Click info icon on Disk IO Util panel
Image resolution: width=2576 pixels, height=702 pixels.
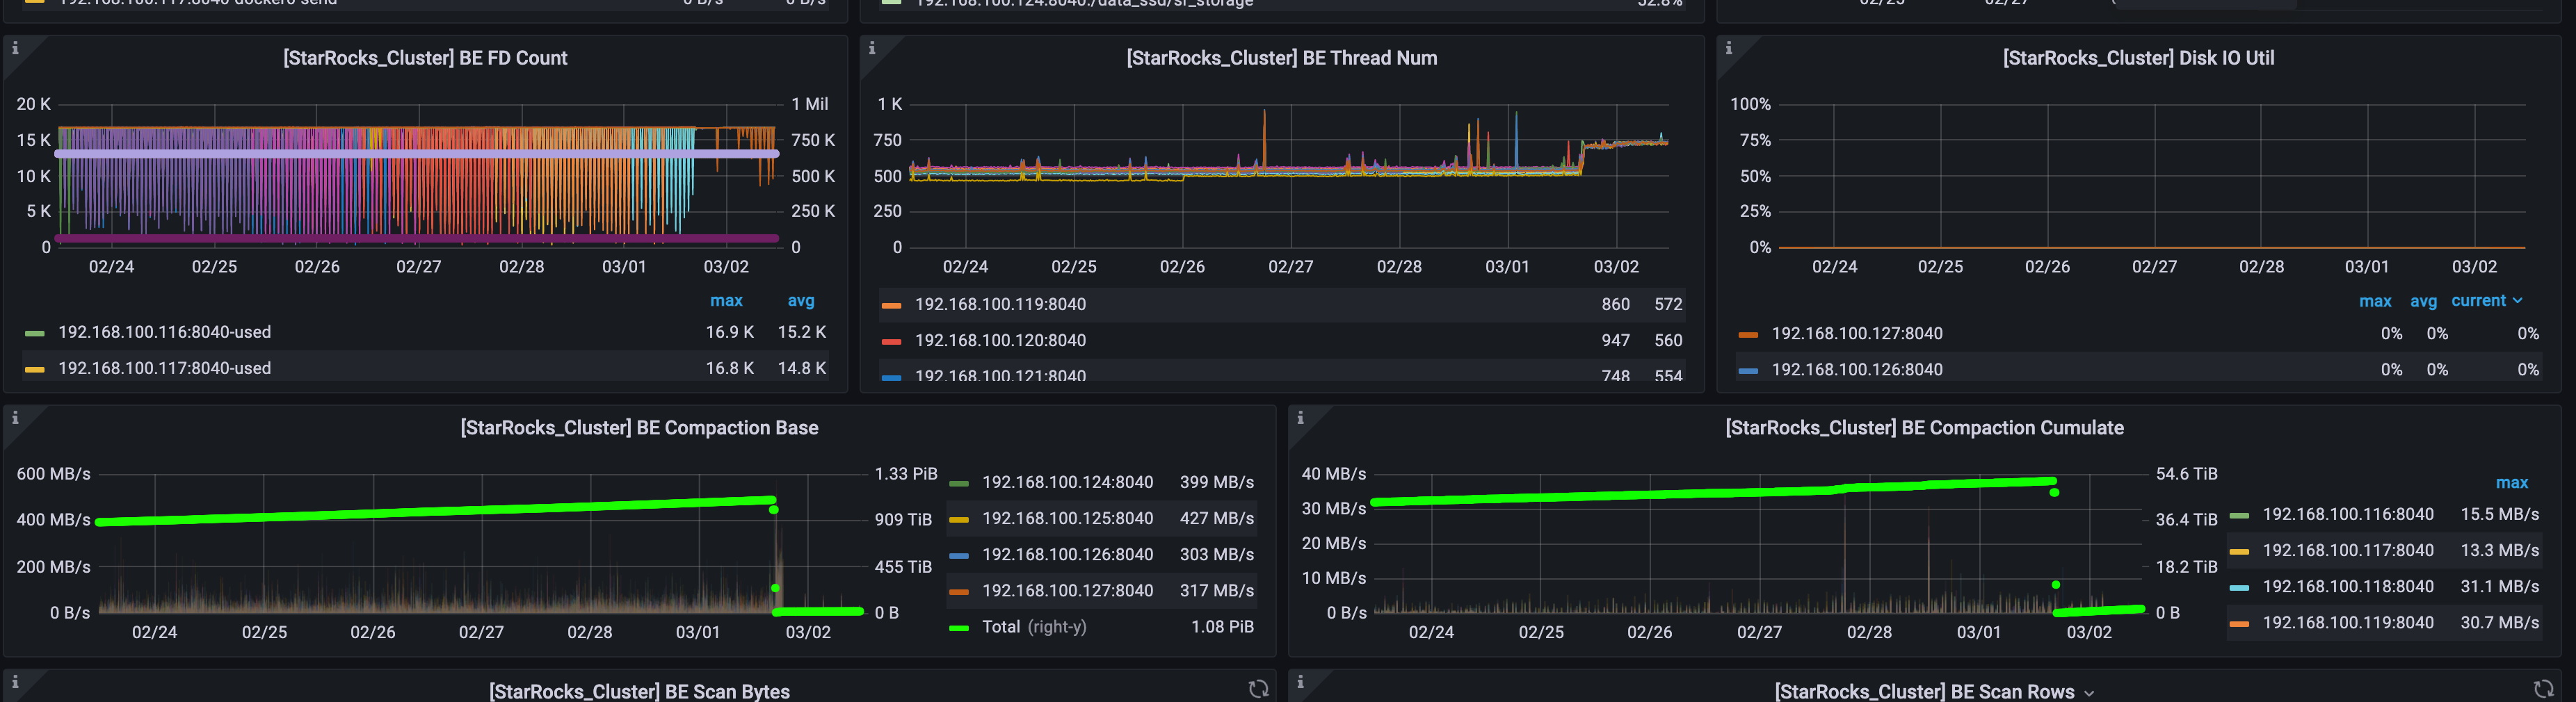[1728, 48]
